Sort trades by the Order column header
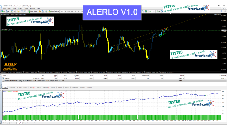This screenshot has width=227, height=130. pyautogui.click(x=5, y=76)
